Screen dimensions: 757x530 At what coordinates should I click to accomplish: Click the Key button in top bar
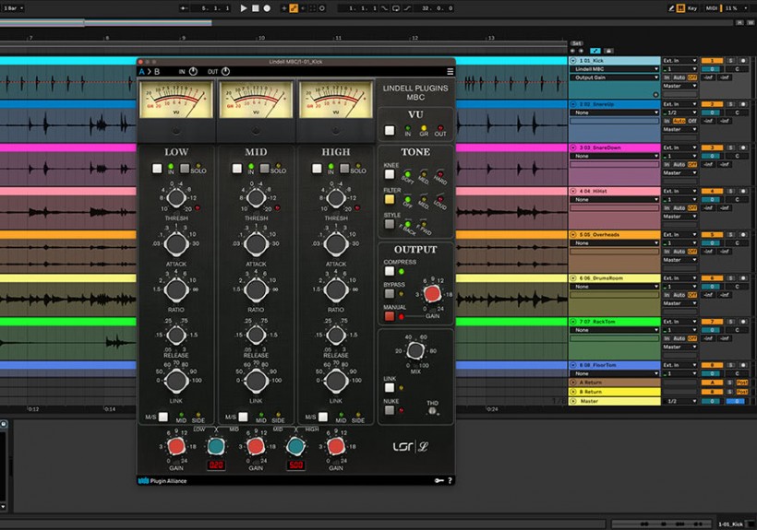click(692, 8)
